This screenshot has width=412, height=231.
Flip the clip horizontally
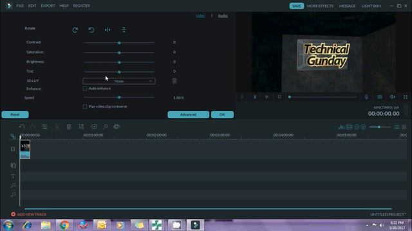108,30
